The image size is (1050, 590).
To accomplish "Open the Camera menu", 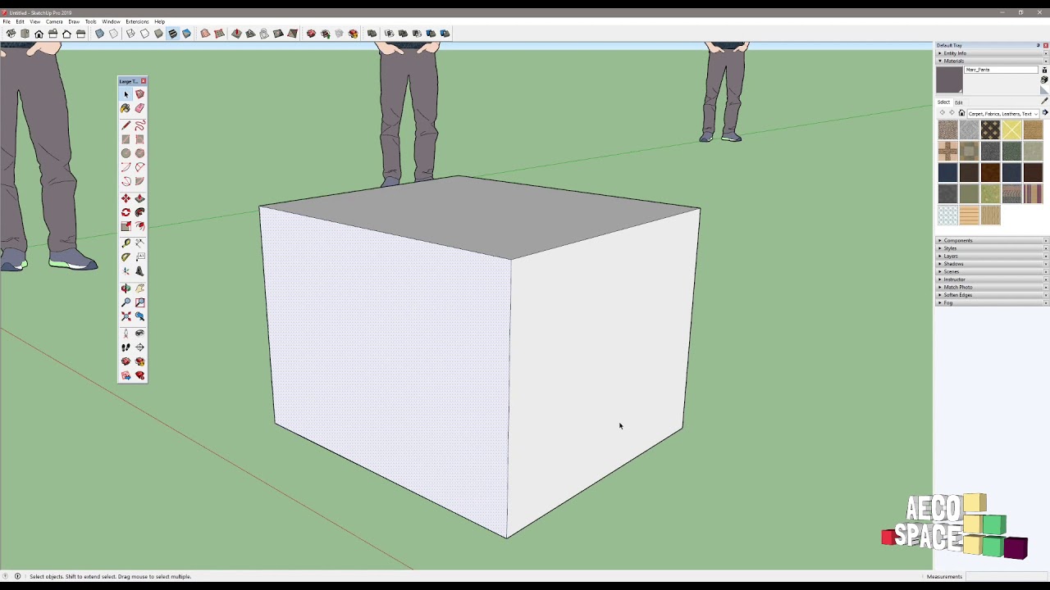I will coord(54,21).
